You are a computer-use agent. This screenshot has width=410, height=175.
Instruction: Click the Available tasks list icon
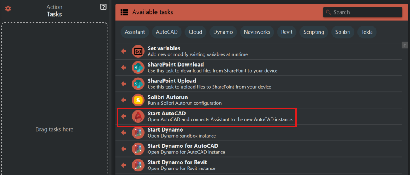pyautogui.click(x=124, y=12)
